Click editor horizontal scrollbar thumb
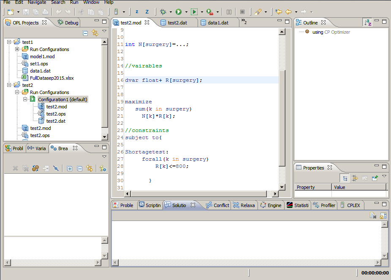The width and height of the screenshot is (391, 280). pos(198,194)
